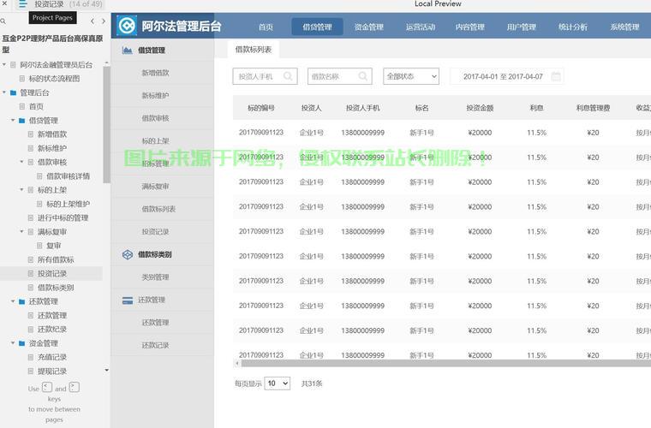
Task: Open 还款记录 in the sidebar menu
Action: tap(155, 345)
